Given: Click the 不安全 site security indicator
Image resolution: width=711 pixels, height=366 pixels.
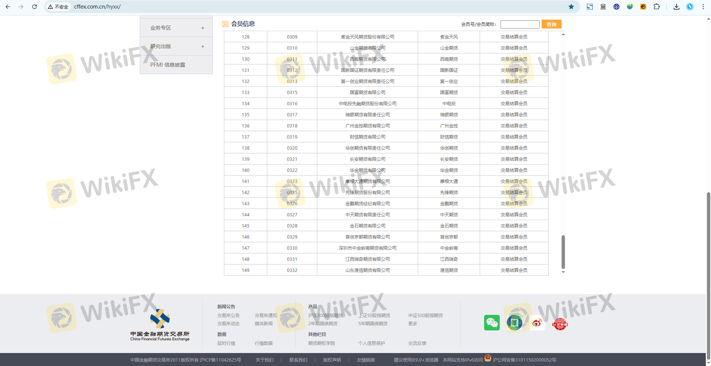Looking at the screenshot, I should click(58, 7).
